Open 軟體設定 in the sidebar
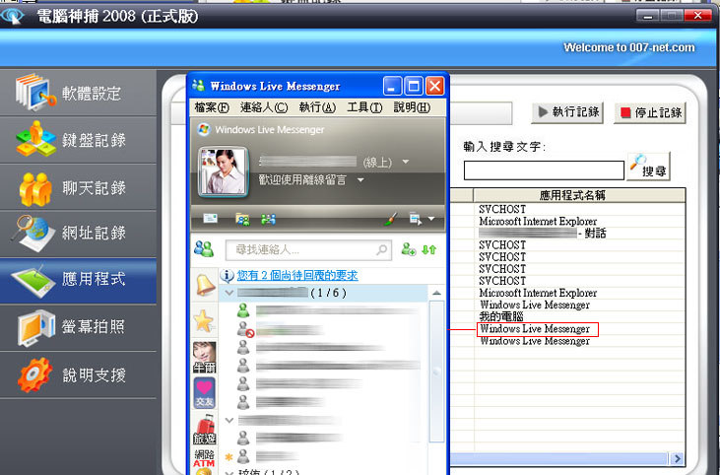 [x=78, y=93]
